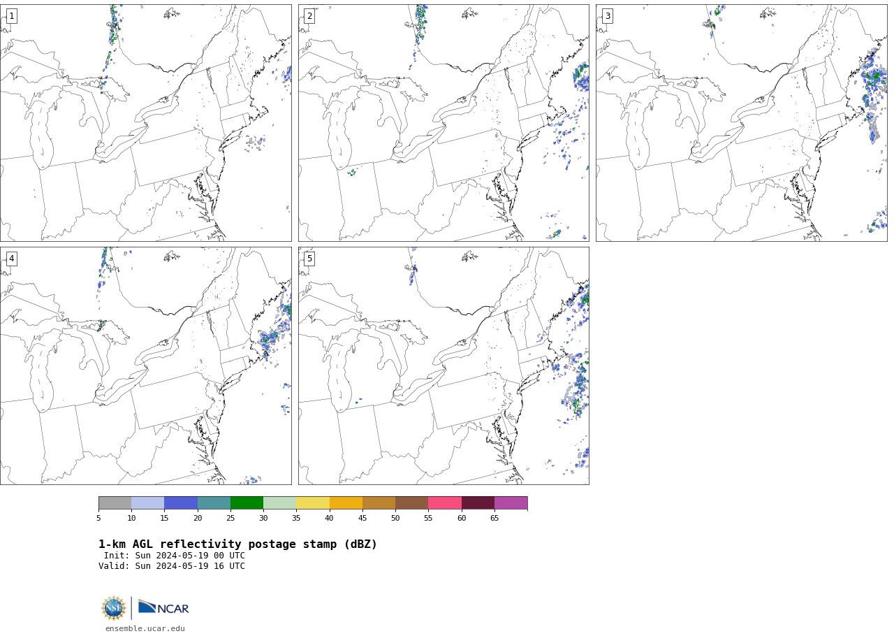
Task: Click the teal 20-25 dBZ swatch
Action: click(x=214, y=503)
